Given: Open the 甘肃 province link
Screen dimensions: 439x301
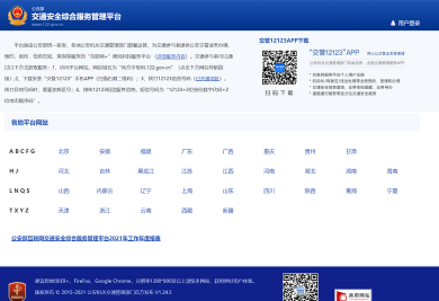Looking at the screenshot, I should (x=351, y=151).
